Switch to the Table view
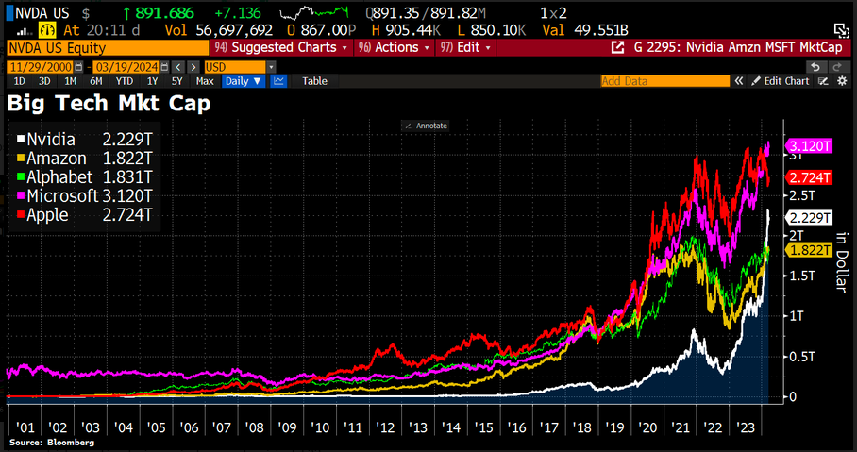The width and height of the screenshot is (857, 452). [x=315, y=81]
